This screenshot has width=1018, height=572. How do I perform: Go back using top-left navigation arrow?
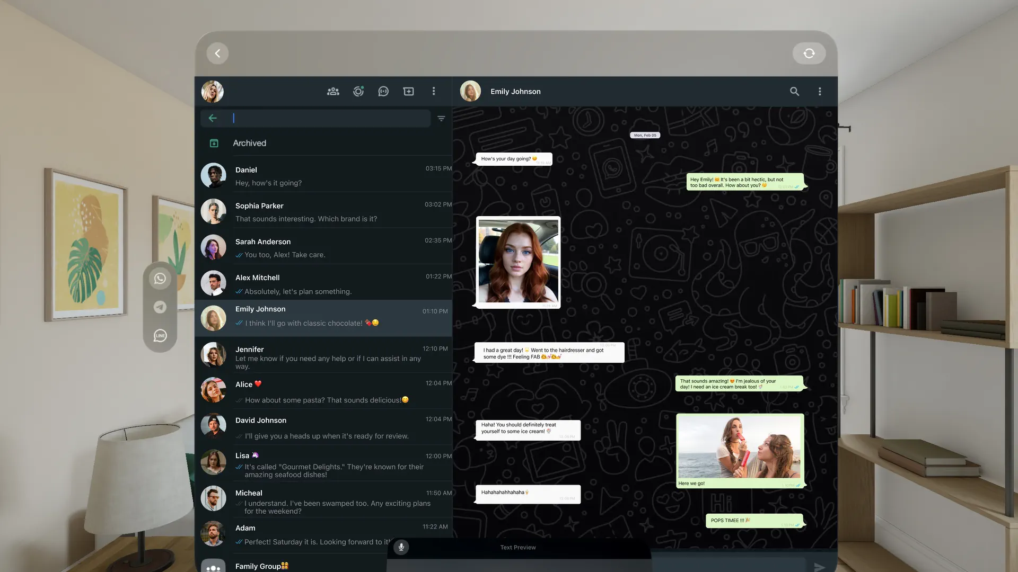click(x=217, y=53)
